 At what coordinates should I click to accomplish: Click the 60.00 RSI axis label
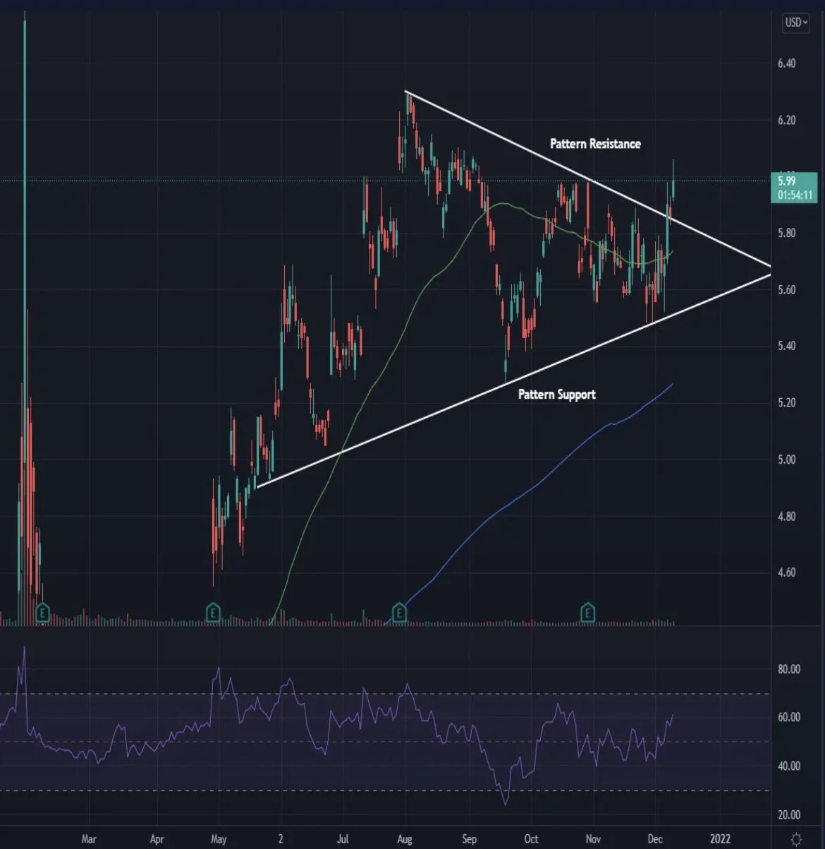point(789,717)
